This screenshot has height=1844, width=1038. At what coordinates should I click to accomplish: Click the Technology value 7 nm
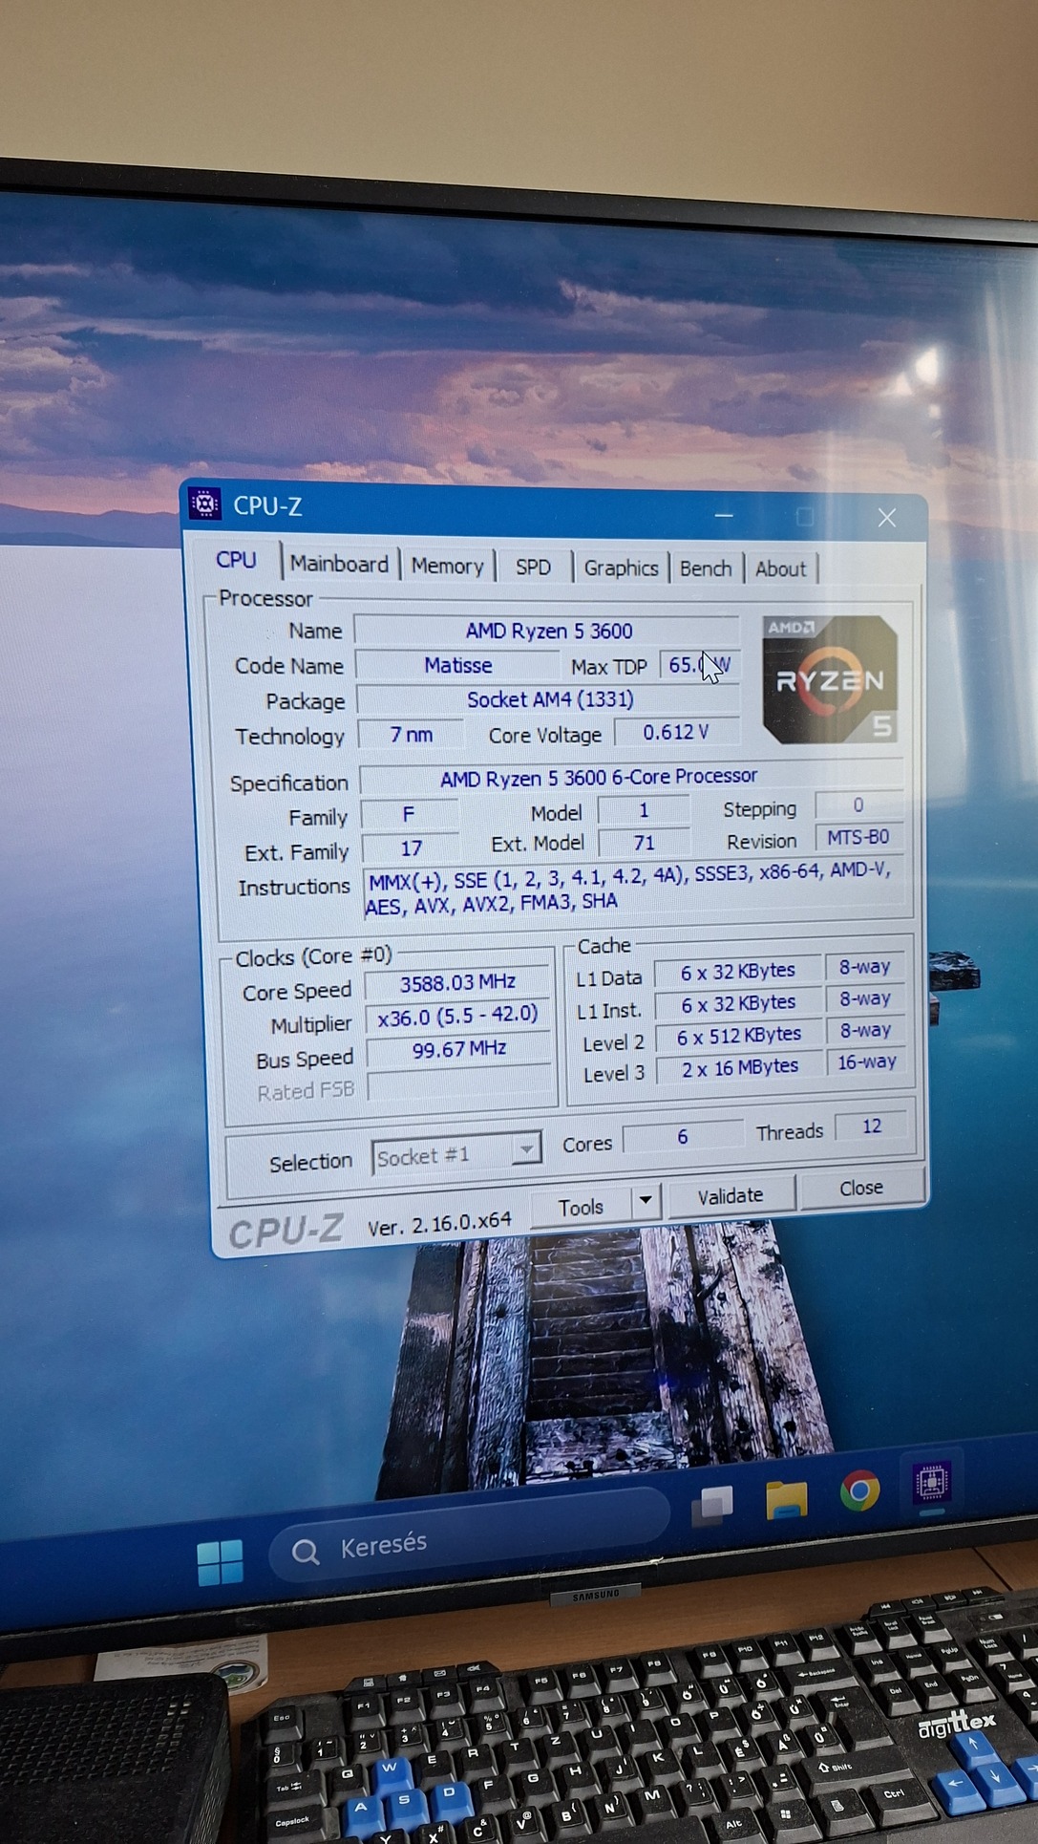pos(411,735)
